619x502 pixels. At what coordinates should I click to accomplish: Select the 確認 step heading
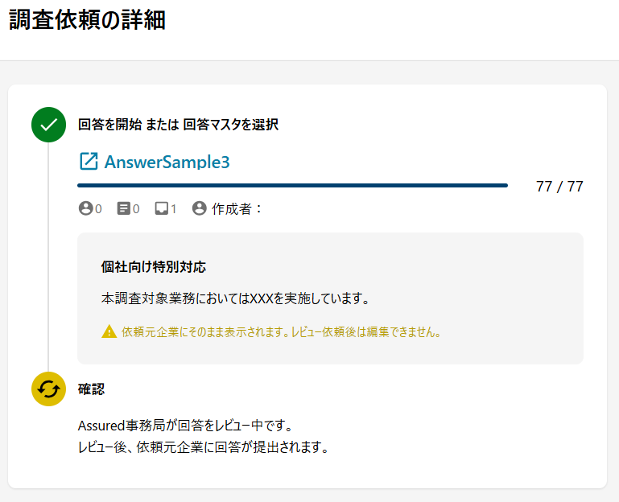click(x=91, y=389)
